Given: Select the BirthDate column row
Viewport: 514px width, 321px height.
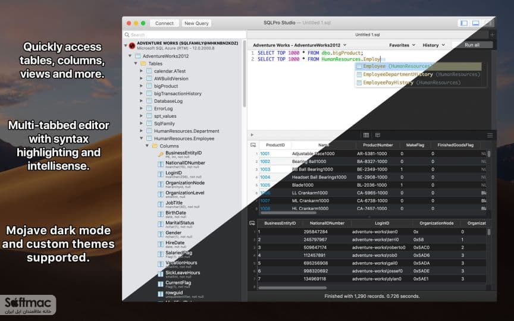Looking at the screenshot, I should [185, 214].
